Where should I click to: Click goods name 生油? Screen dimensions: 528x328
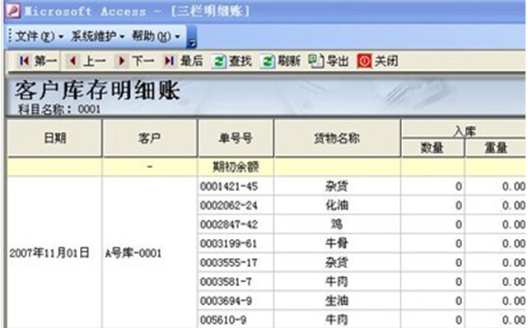tap(337, 300)
